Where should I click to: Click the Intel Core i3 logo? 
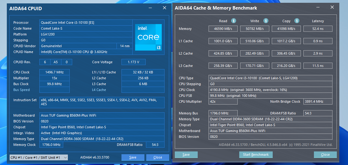click(x=148, y=37)
